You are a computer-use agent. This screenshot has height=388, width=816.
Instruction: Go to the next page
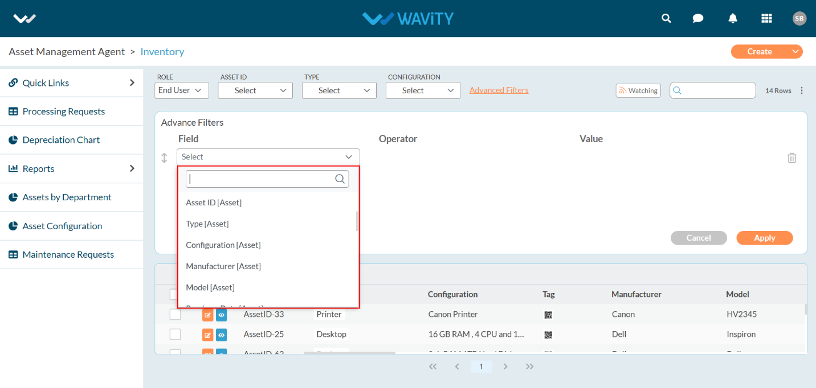pyautogui.click(x=505, y=366)
